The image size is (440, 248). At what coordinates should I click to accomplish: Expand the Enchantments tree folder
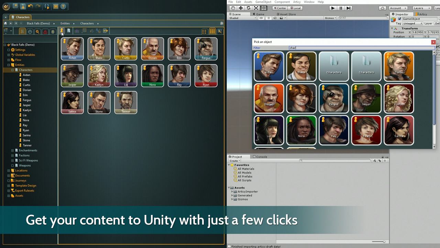[12, 151]
